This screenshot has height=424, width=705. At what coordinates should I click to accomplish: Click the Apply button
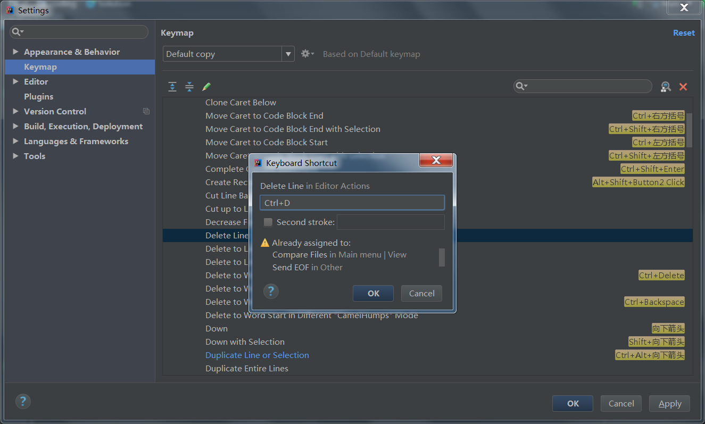[x=670, y=403]
